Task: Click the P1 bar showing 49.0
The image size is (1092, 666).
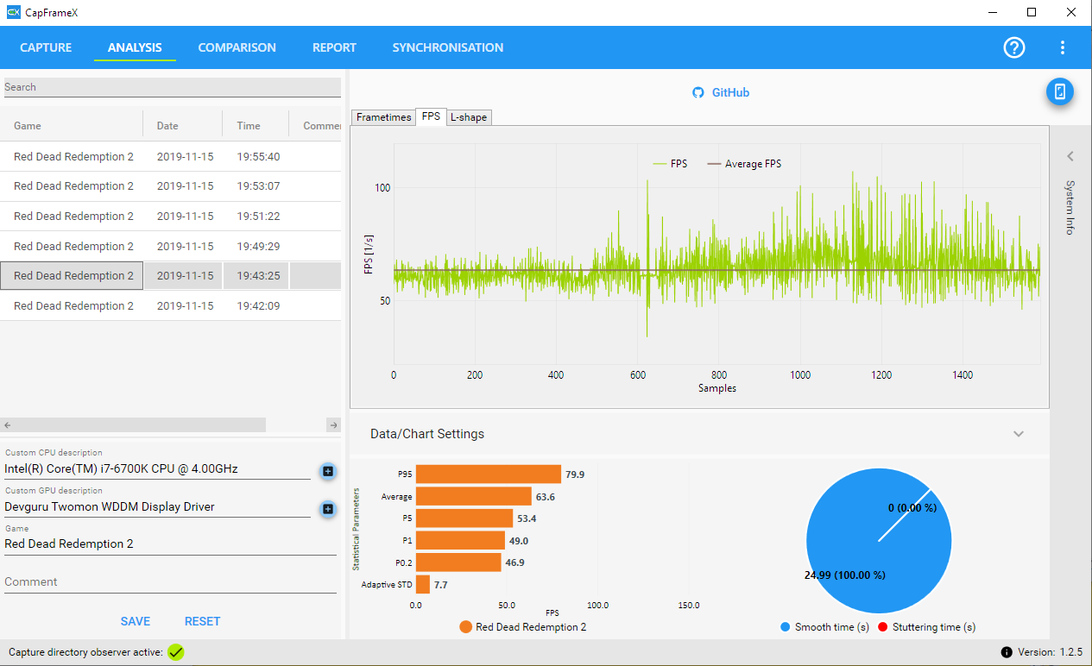Action: tap(460, 540)
